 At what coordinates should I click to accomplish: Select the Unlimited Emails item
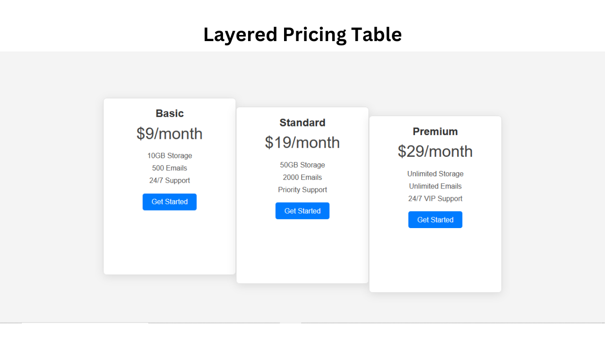coord(435,186)
